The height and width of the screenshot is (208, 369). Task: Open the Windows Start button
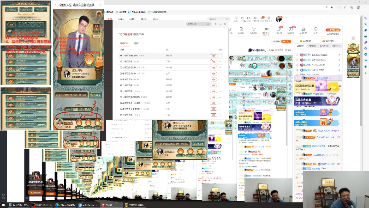[x=3, y=205]
